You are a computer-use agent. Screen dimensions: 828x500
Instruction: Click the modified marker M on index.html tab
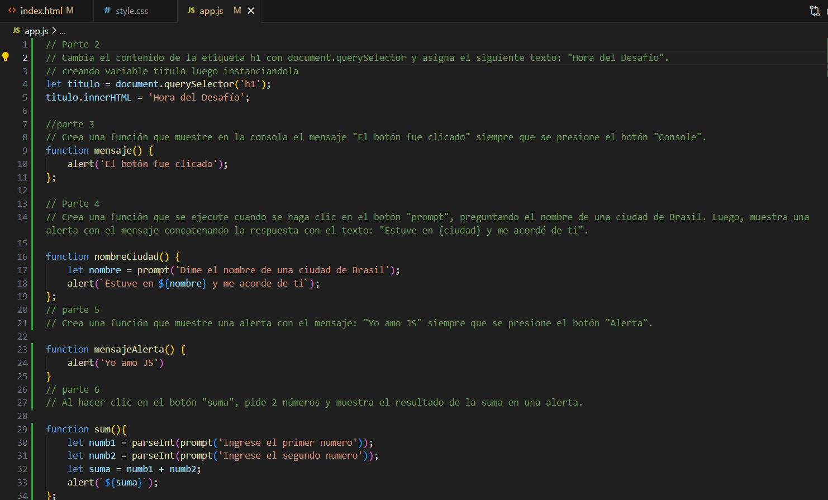pos(70,11)
